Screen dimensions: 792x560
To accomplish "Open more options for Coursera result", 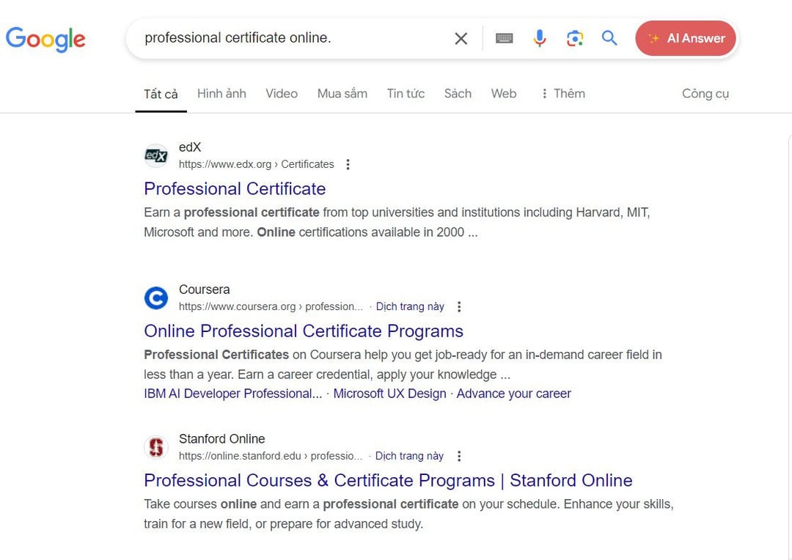I will [458, 307].
